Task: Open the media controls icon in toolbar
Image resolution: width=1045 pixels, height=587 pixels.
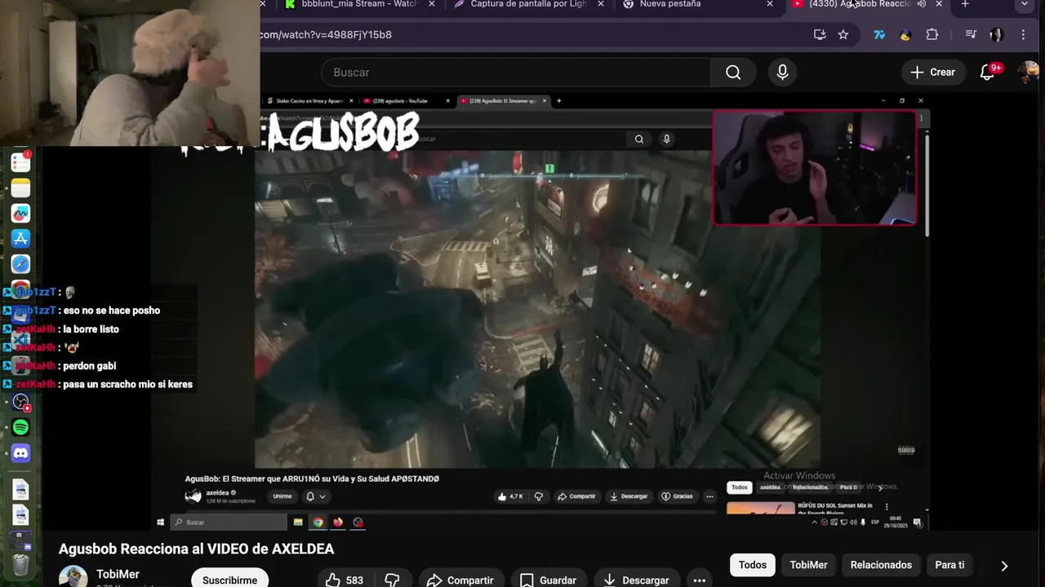Action: [971, 34]
